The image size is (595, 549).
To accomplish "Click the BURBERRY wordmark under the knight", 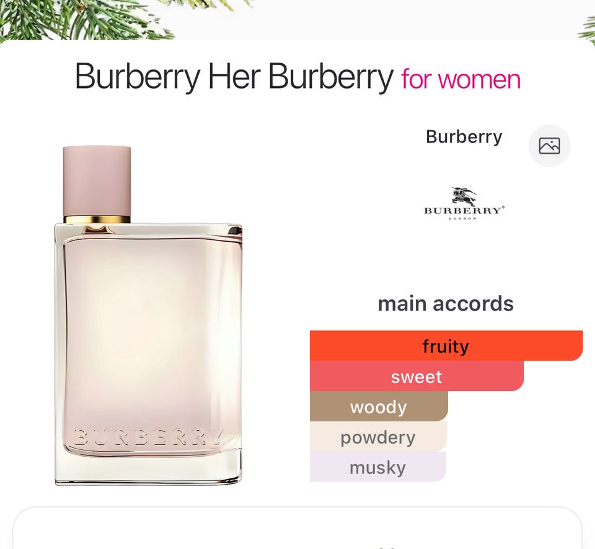I will [464, 211].
